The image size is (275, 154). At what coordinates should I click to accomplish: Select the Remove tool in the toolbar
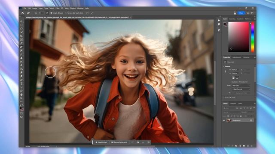tap(21, 47)
